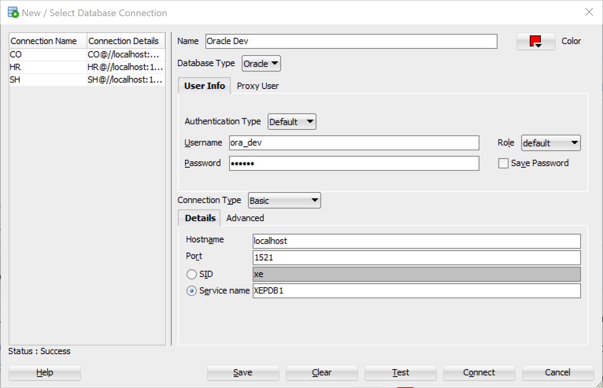Click the Save button

[x=243, y=373]
